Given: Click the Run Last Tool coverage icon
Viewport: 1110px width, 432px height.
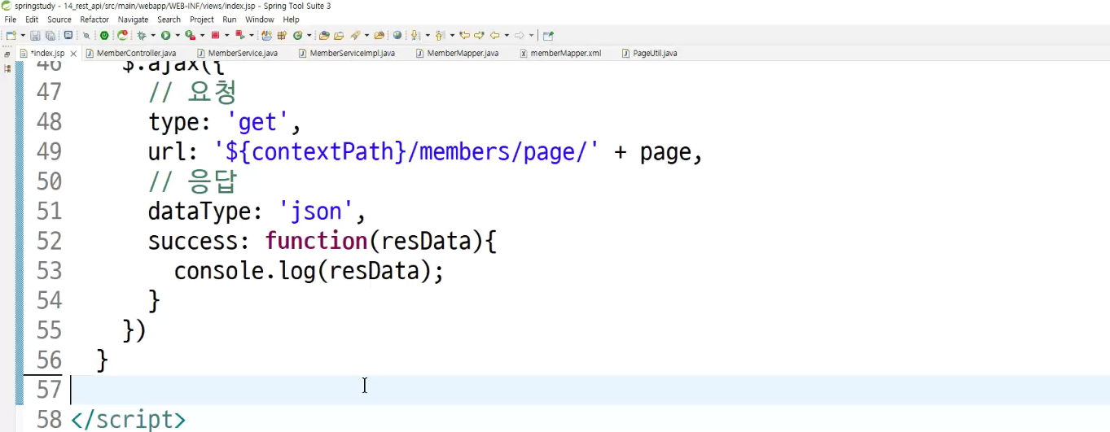Looking at the screenshot, I should point(190,35).
